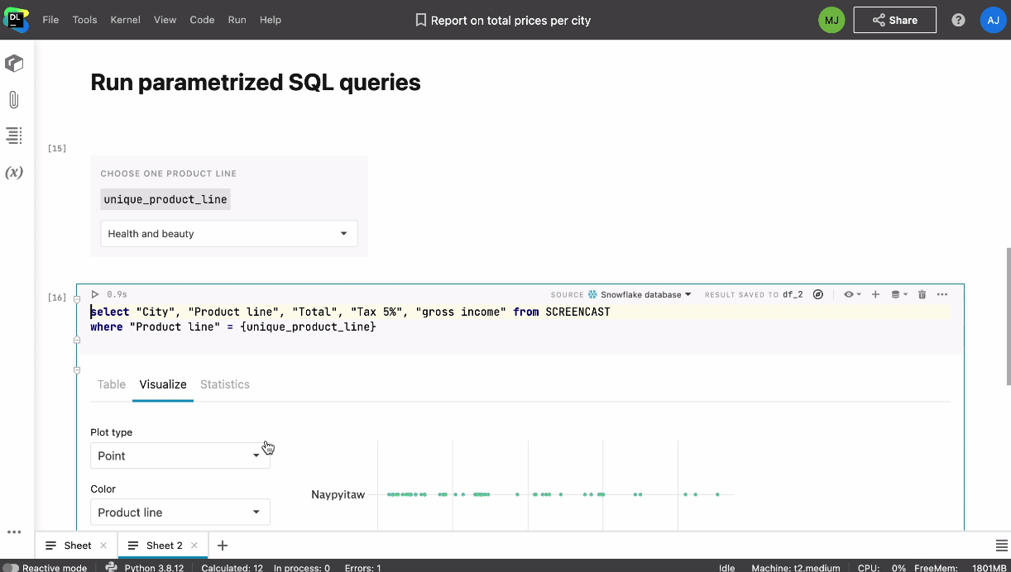Click the plus icon in cell toolbar
1011x572 pixels.
tap(875, 294)
